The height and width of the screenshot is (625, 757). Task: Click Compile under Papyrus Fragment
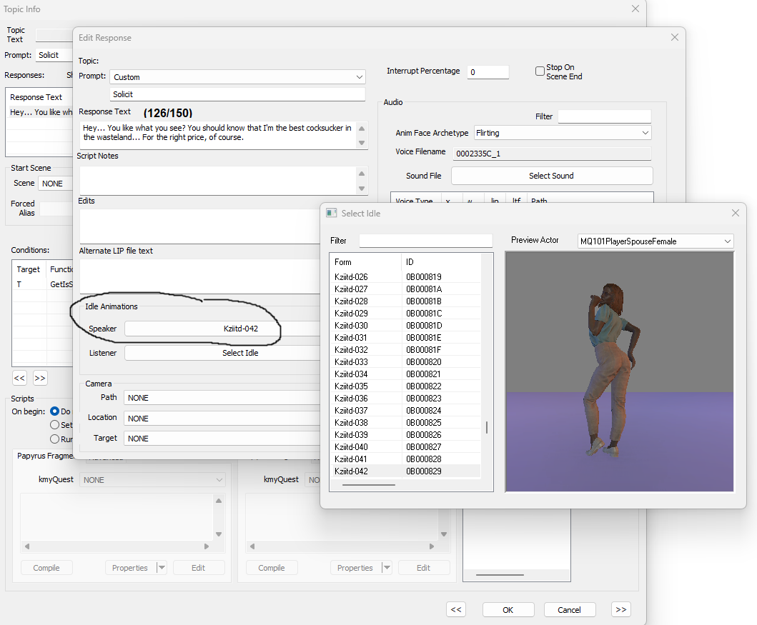[x=46, y=567]
